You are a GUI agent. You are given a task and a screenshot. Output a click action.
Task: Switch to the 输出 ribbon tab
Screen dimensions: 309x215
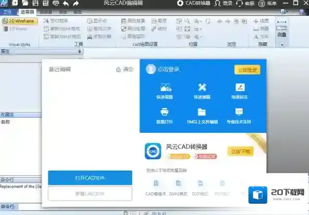click(77, 12)
